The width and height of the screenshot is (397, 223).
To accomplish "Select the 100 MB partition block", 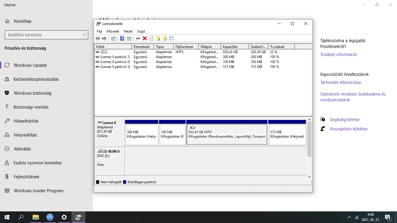I will point(172,132).
